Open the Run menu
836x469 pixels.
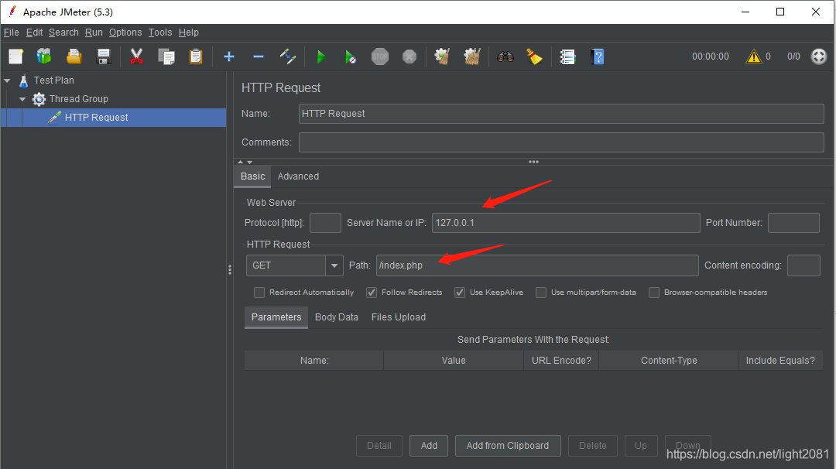tap(94, 33)
